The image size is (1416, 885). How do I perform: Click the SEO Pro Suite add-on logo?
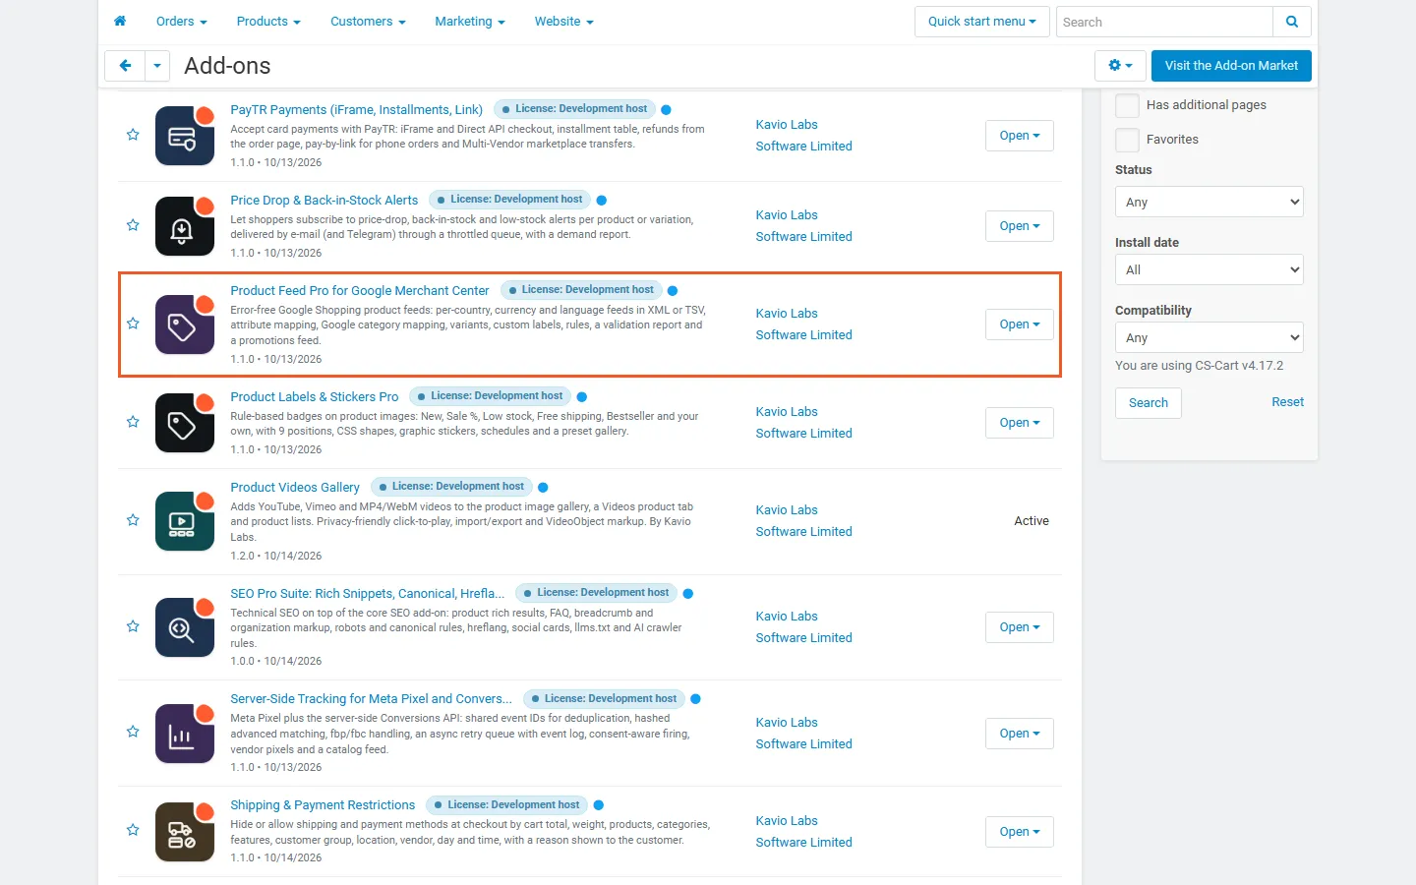click(x=185, y=627)
